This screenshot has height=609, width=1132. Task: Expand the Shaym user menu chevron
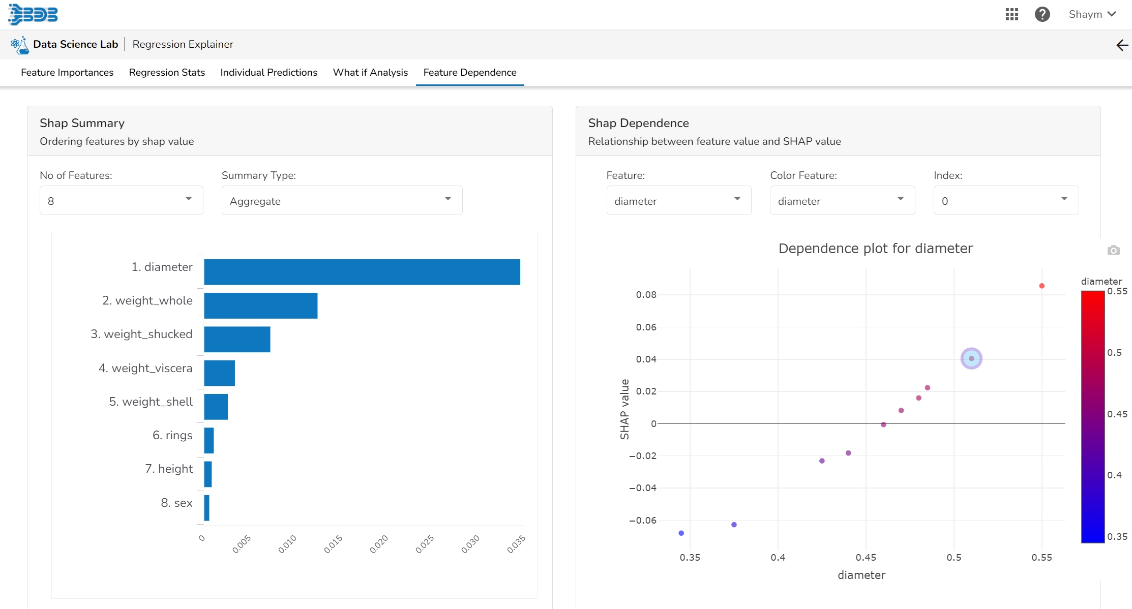pos(1112,14)
